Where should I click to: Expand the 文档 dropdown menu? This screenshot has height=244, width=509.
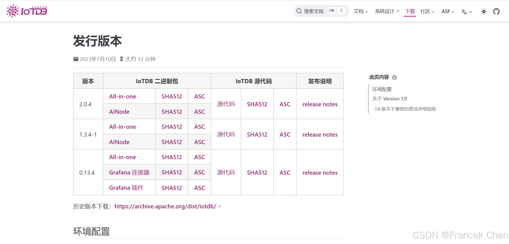point(360,11)
